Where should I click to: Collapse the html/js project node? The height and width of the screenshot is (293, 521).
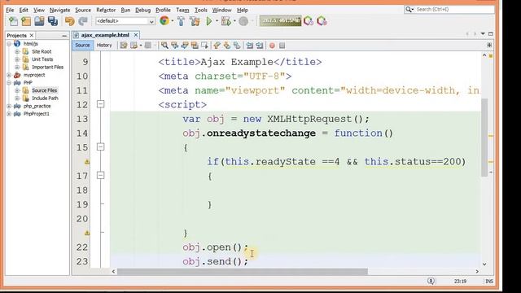tap(9, 44)
